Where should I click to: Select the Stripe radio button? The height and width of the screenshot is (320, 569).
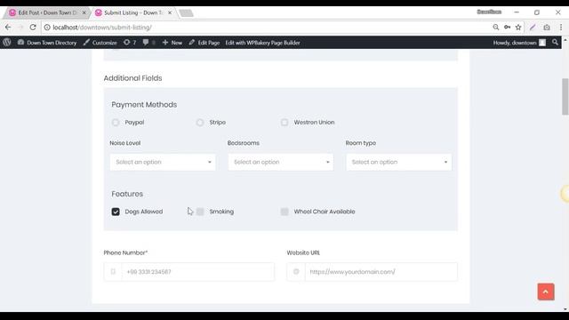pyautogui.click(x=200, y=123)
